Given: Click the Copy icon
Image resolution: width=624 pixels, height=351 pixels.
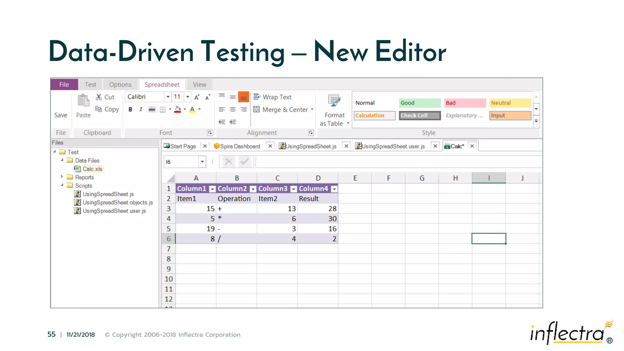Looking at the screenshot, I should click(x=98, y=109).
